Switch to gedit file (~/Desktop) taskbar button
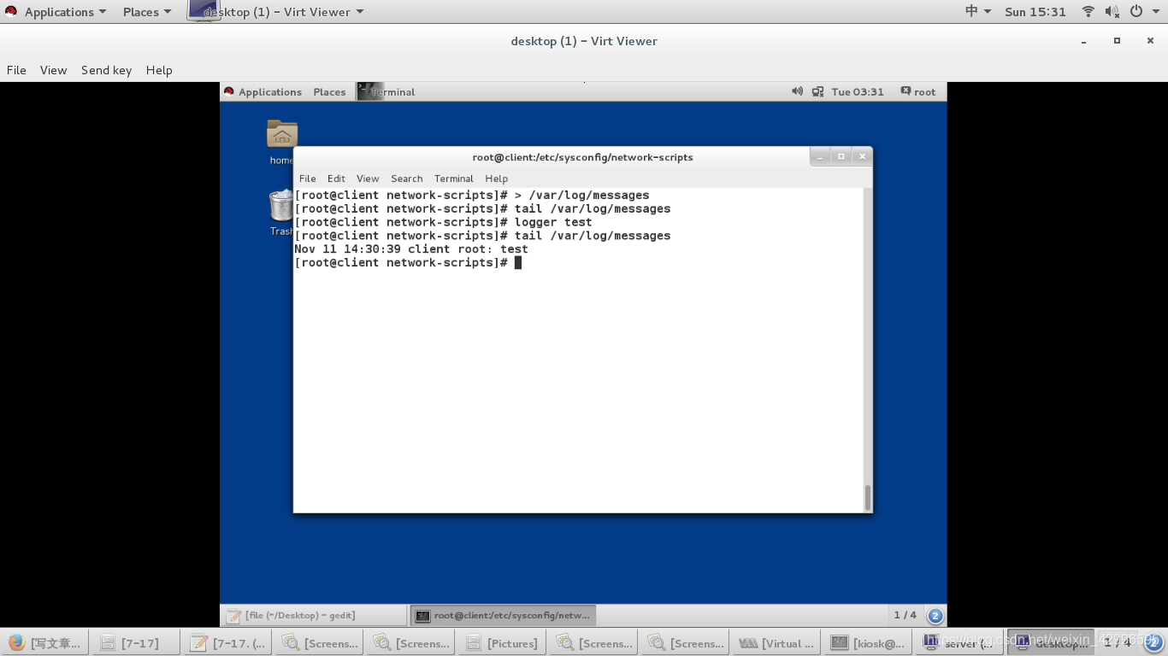 point(314,615)
